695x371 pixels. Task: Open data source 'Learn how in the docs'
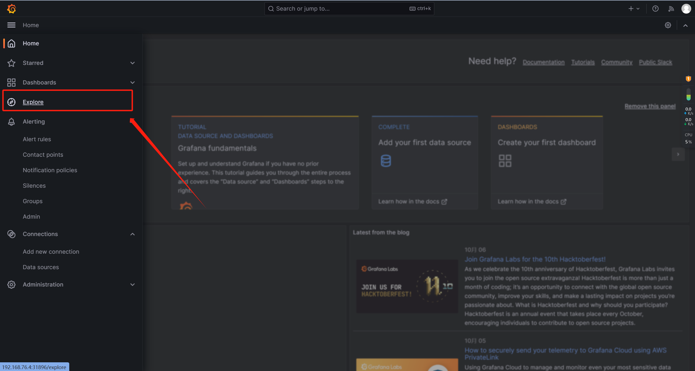click(x=413, y=202)
